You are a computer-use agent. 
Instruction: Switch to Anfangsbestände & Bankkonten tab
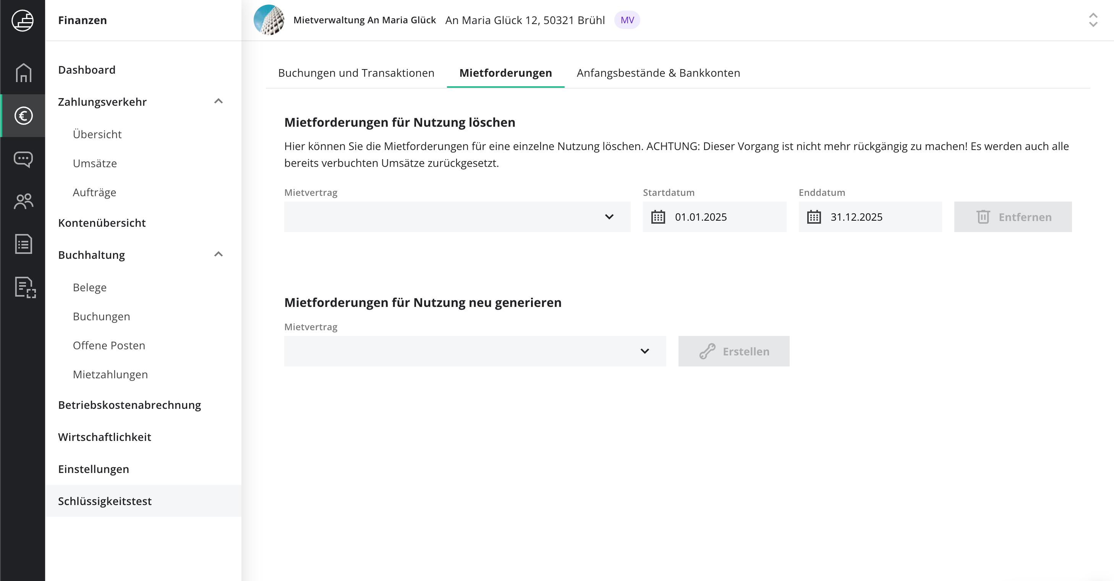[x=658, y=73]
